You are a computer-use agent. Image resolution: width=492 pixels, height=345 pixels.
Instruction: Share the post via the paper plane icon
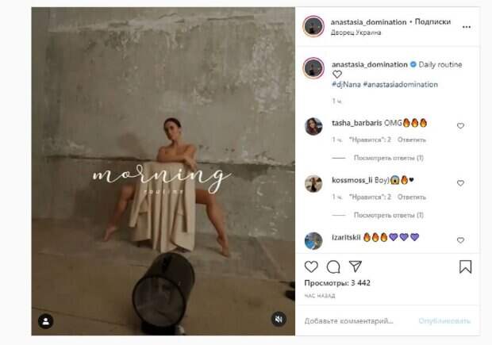356,266
